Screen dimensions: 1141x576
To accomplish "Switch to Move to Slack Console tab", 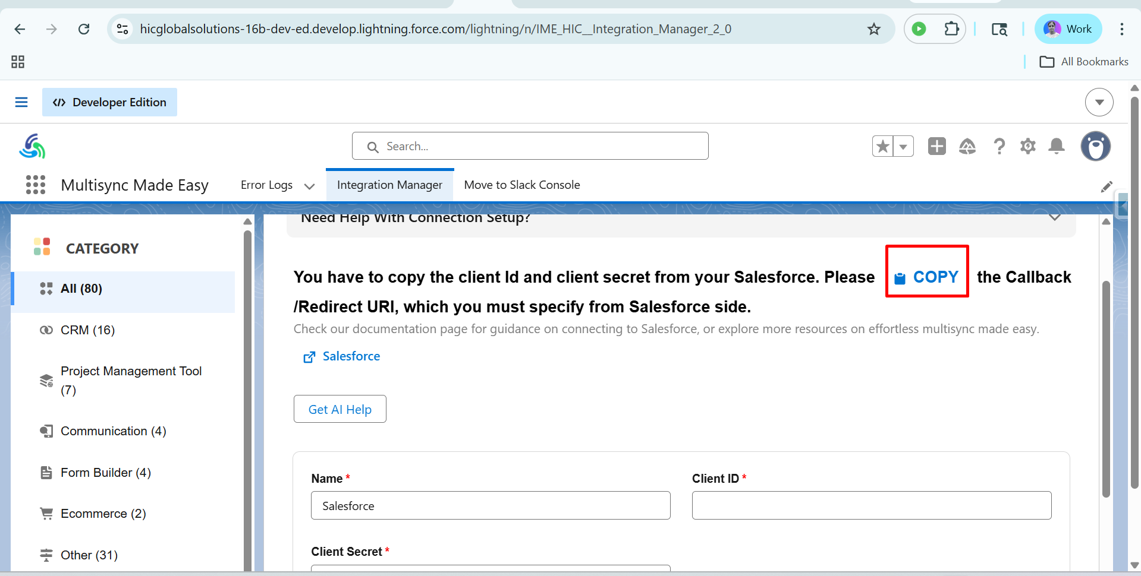I will [x=522, y=185].
